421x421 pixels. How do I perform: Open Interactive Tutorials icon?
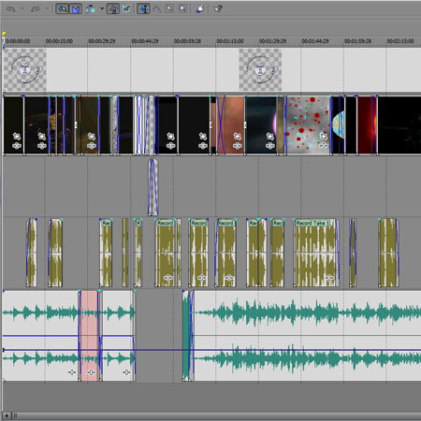200,8
